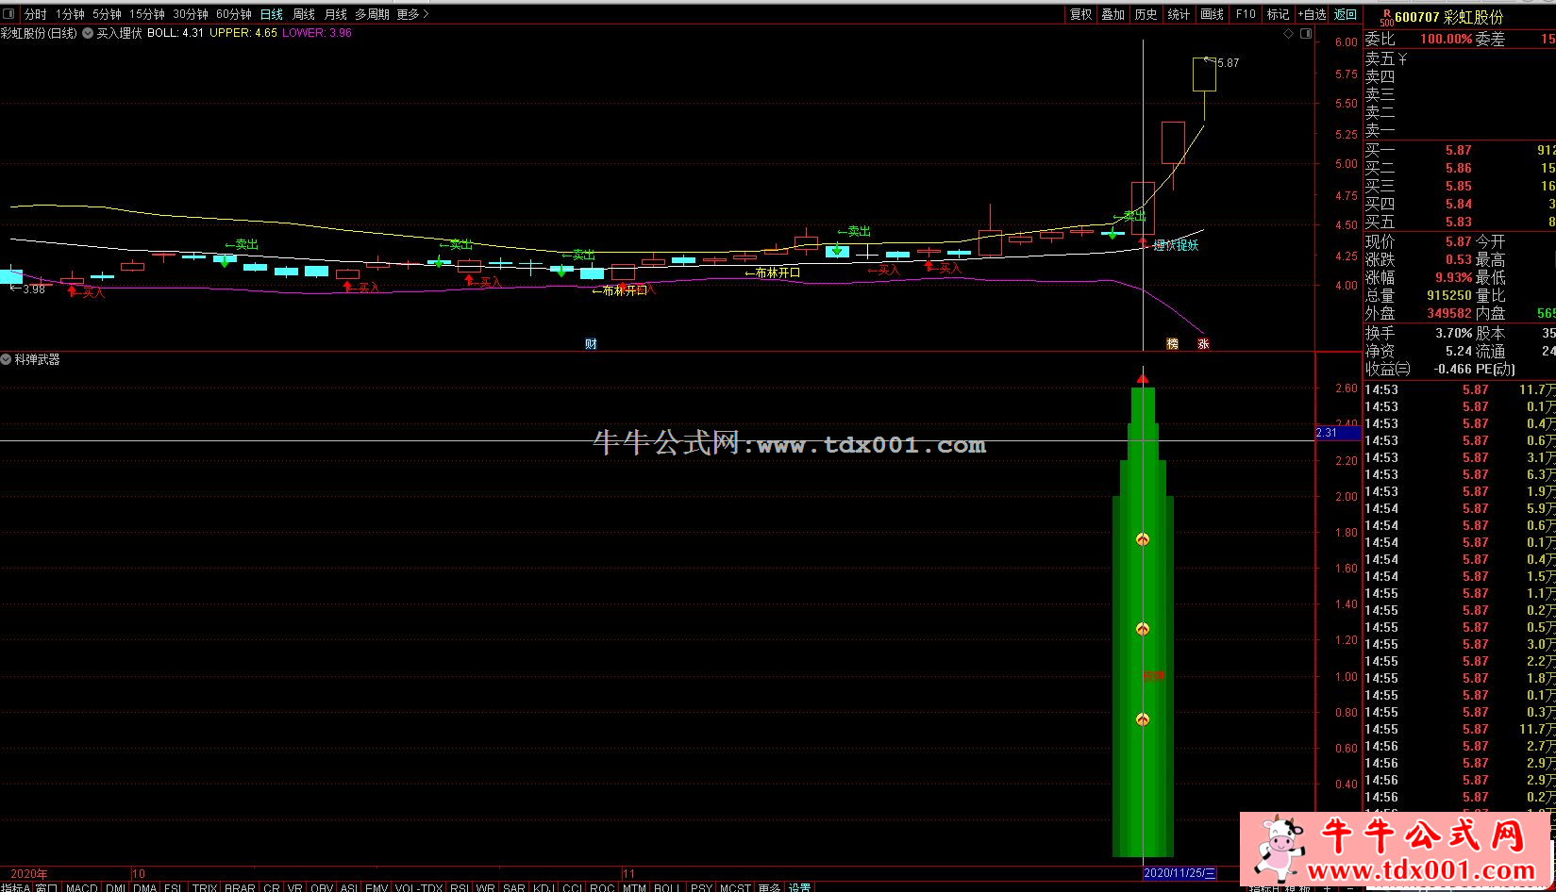This screenshot has height=892, width=1556.
Task: Select 窗口 tab at bottom bar
Action: pos(47,887)
